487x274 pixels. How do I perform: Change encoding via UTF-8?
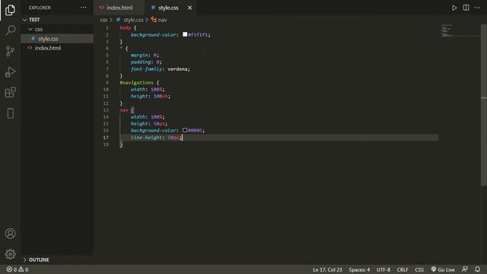point(384,269)
